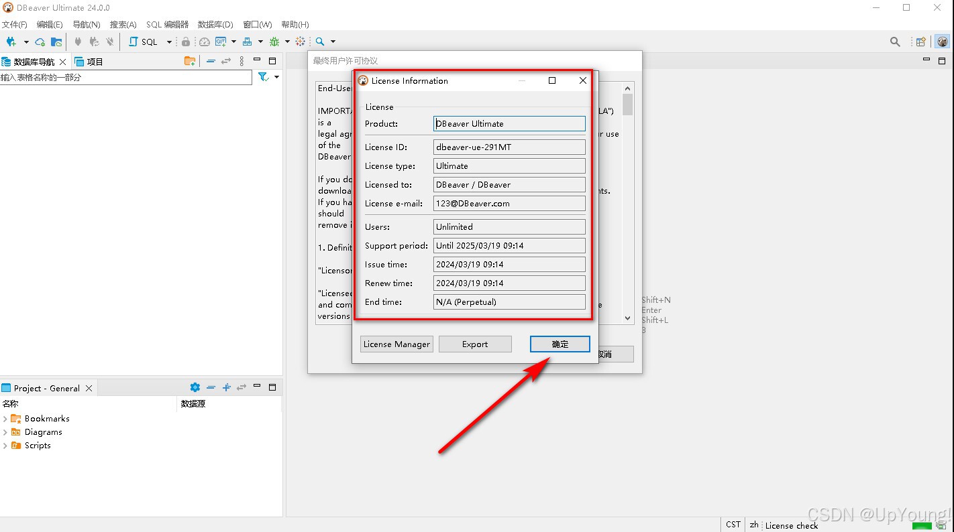This screenshot has width=954, height=532.
Task: Click collapse-all icon in database navigator
Action: pyautogui.click(x=211, y=61)
